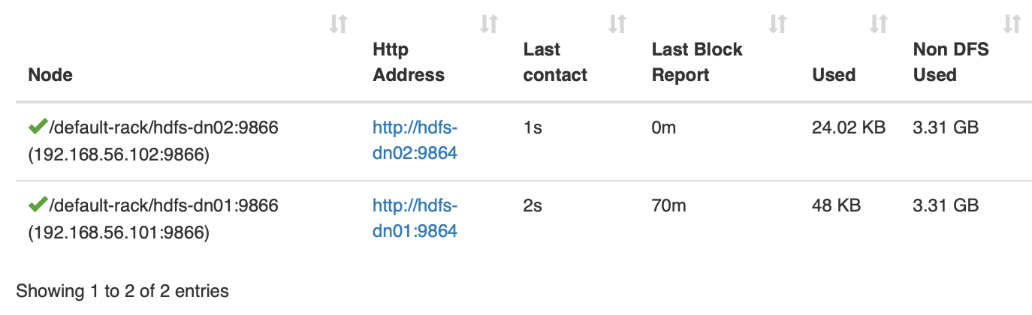Click sort arrows icon above Used column
The width and height of the screenshot is (1032, 315).
[879, 24]
